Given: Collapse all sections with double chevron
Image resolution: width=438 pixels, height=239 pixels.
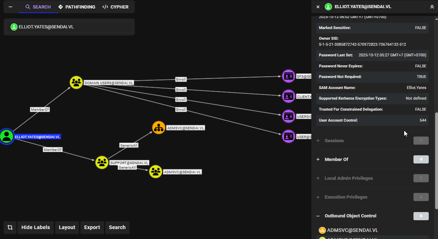Looking at the screenshot, I should coord(432,7).
